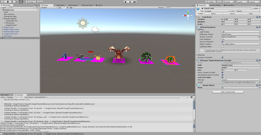Toggle scene audio speaker icon
This screenshot has height=135, width=261.
(x=68, y=8)
